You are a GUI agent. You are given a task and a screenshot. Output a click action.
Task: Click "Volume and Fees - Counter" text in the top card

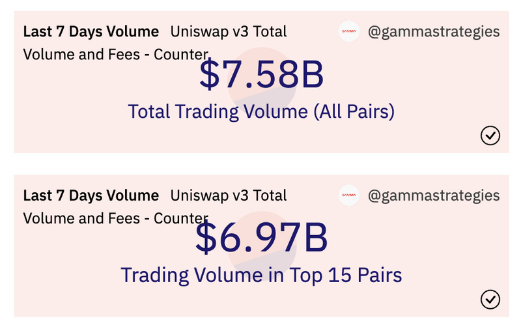[115, 55]
